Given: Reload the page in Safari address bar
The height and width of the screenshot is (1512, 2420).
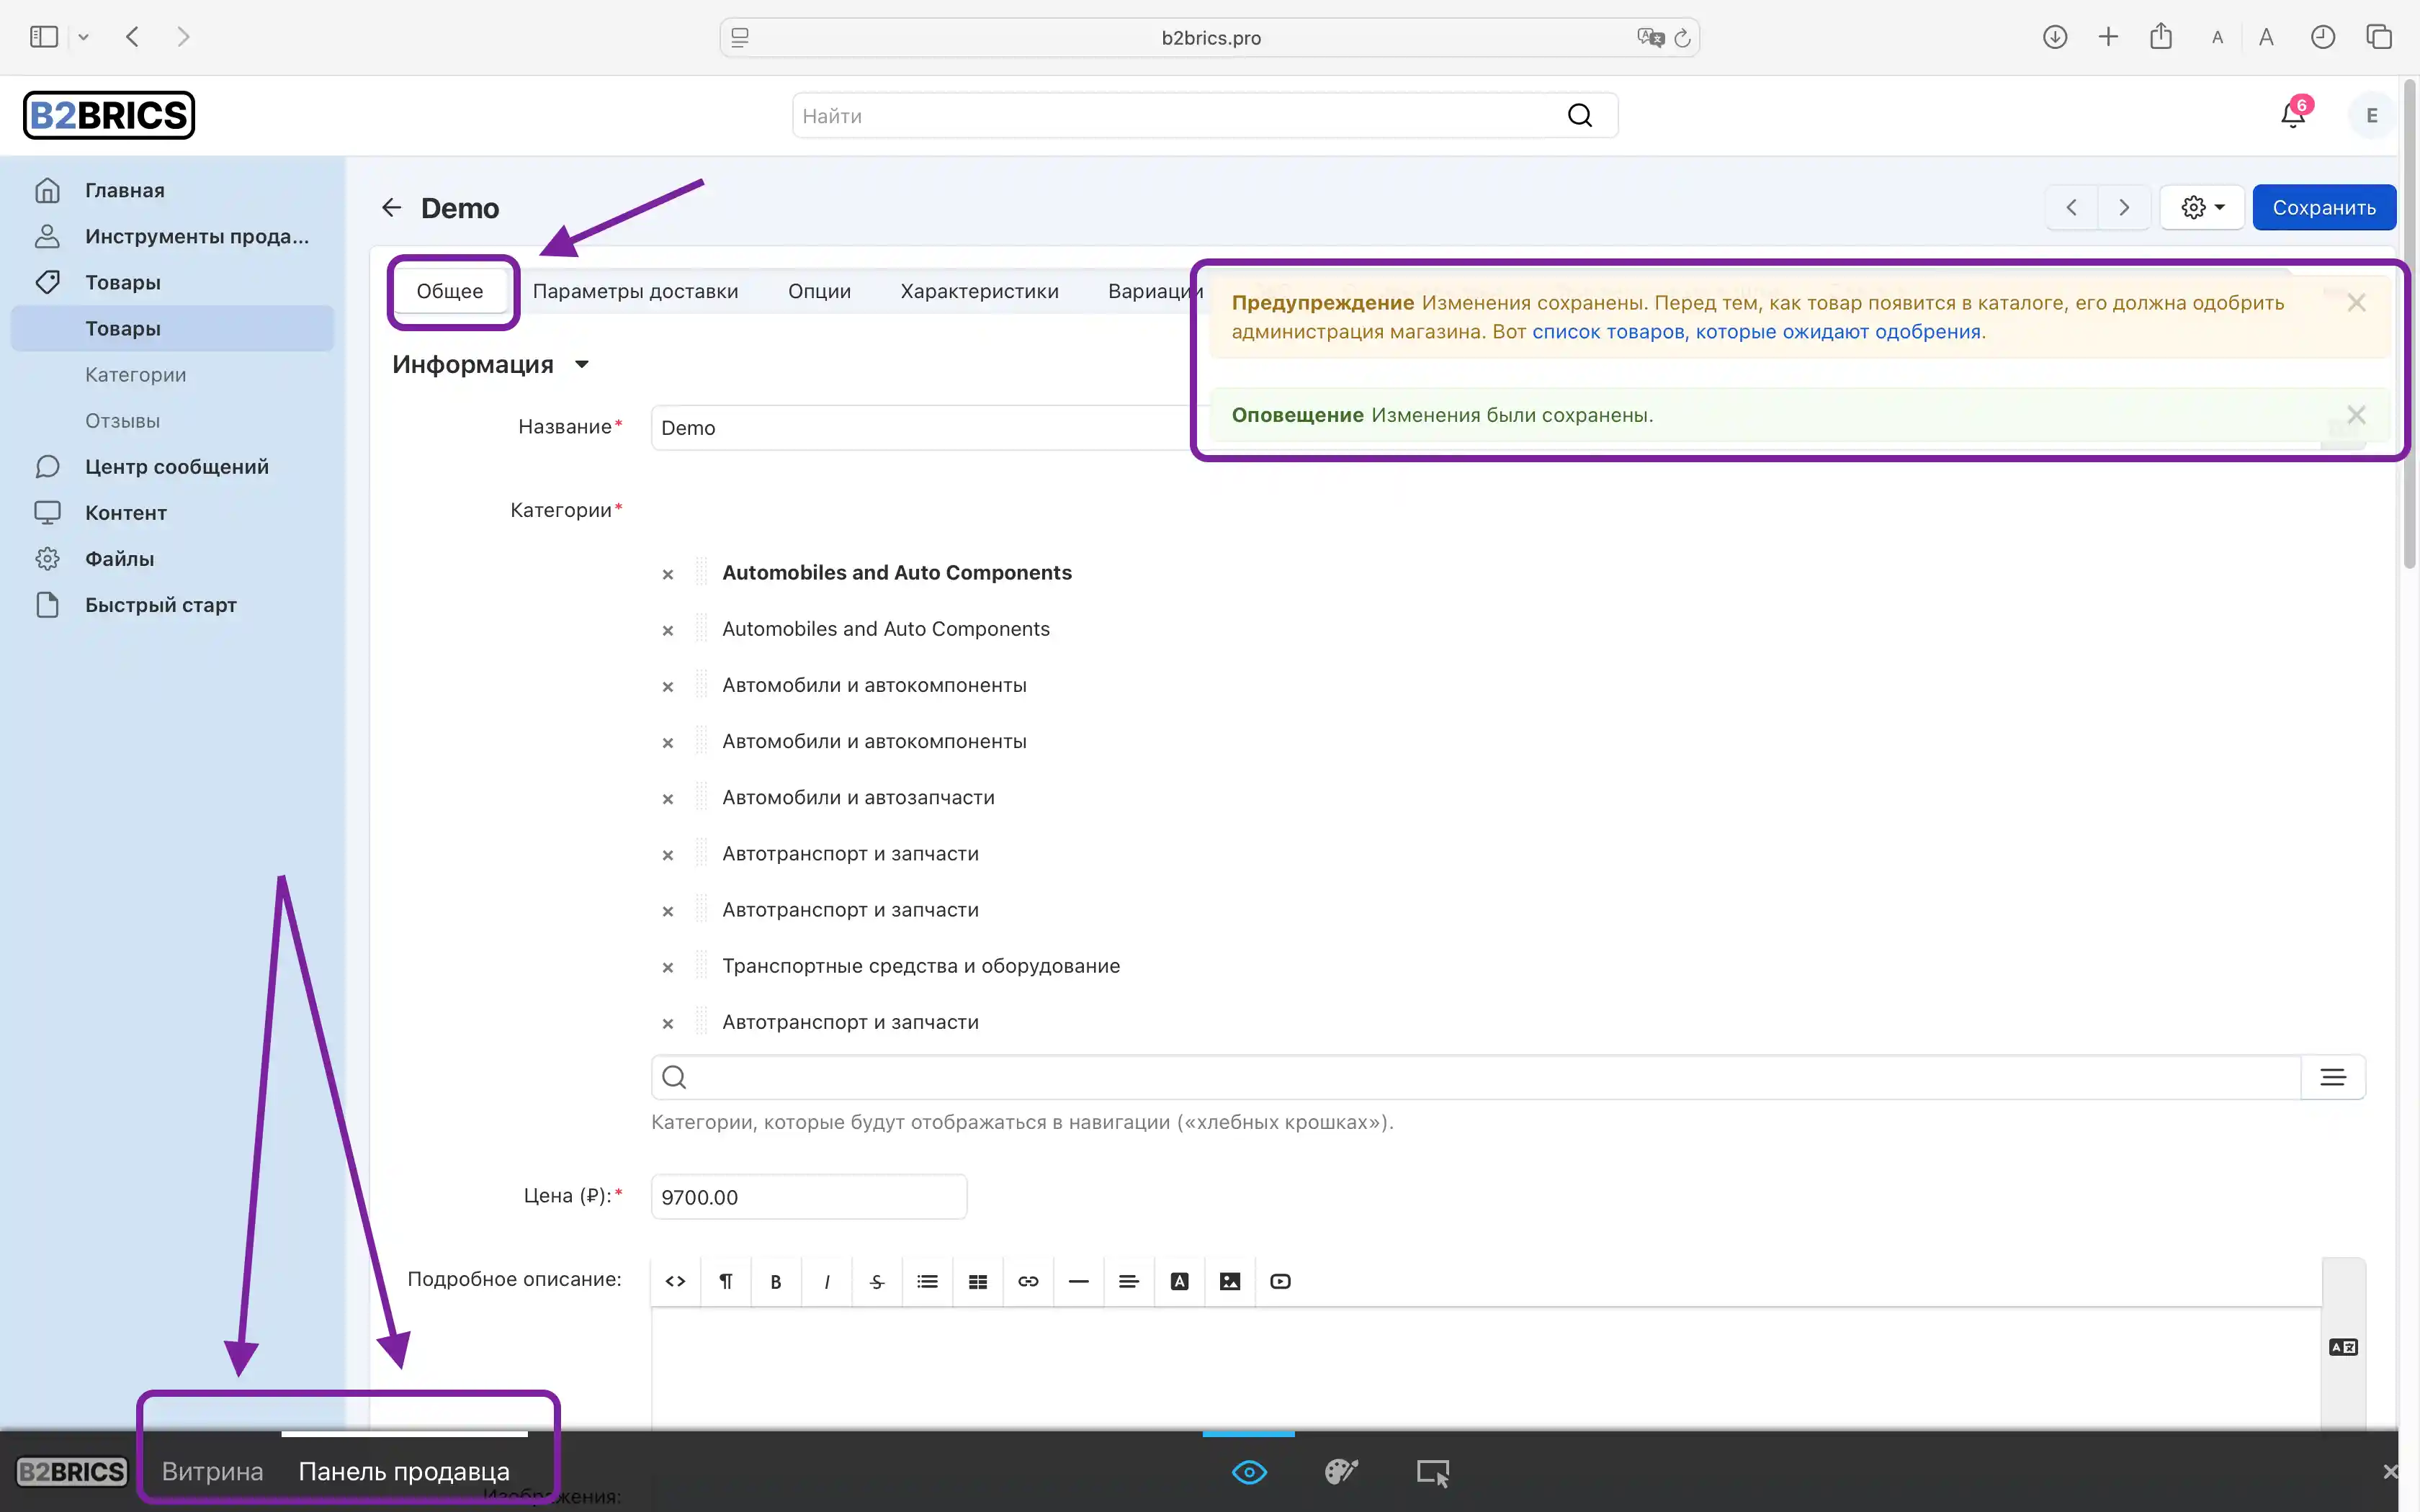Looking at the screenshot, I should (1682, 38).
